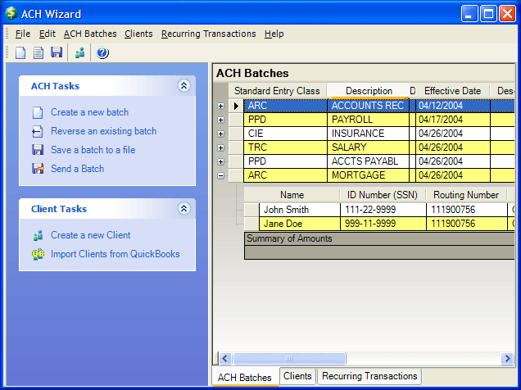Click the New blank document toolbar icon
Viewport: 521px width, 390px height.
pyautogui.click(x=20, y=52)
